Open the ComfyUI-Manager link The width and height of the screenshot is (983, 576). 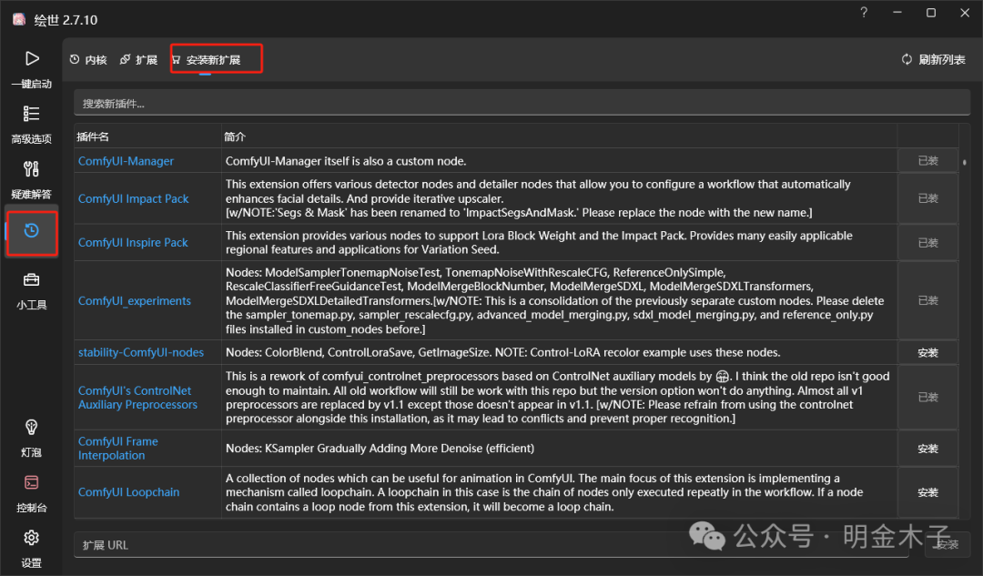tap(126, 161)
